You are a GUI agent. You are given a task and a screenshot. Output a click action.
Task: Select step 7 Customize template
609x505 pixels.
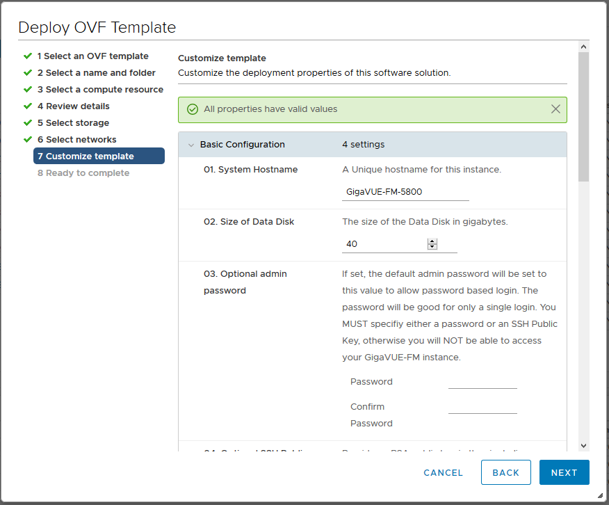pos(99,157)
